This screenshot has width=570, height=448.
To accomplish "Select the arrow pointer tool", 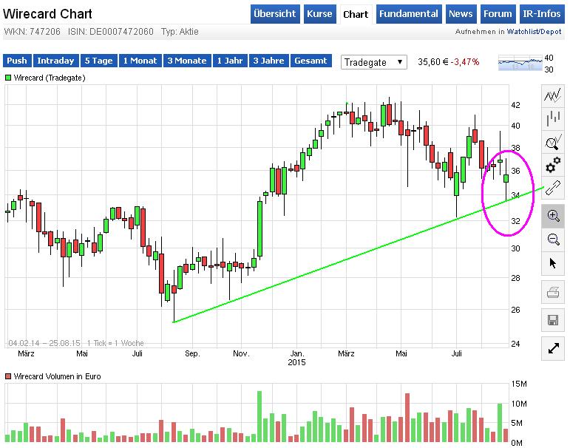I will (x=553, y=262).
